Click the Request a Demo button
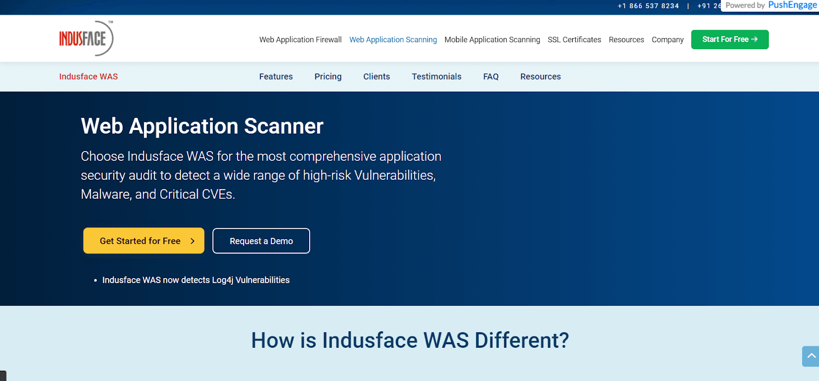This screenshot has height=381, width=819. coord(261,241)
